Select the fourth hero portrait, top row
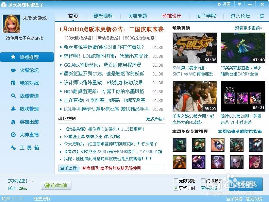The height and width of the screenshot is (202, 269). click(x=237, y=145)
